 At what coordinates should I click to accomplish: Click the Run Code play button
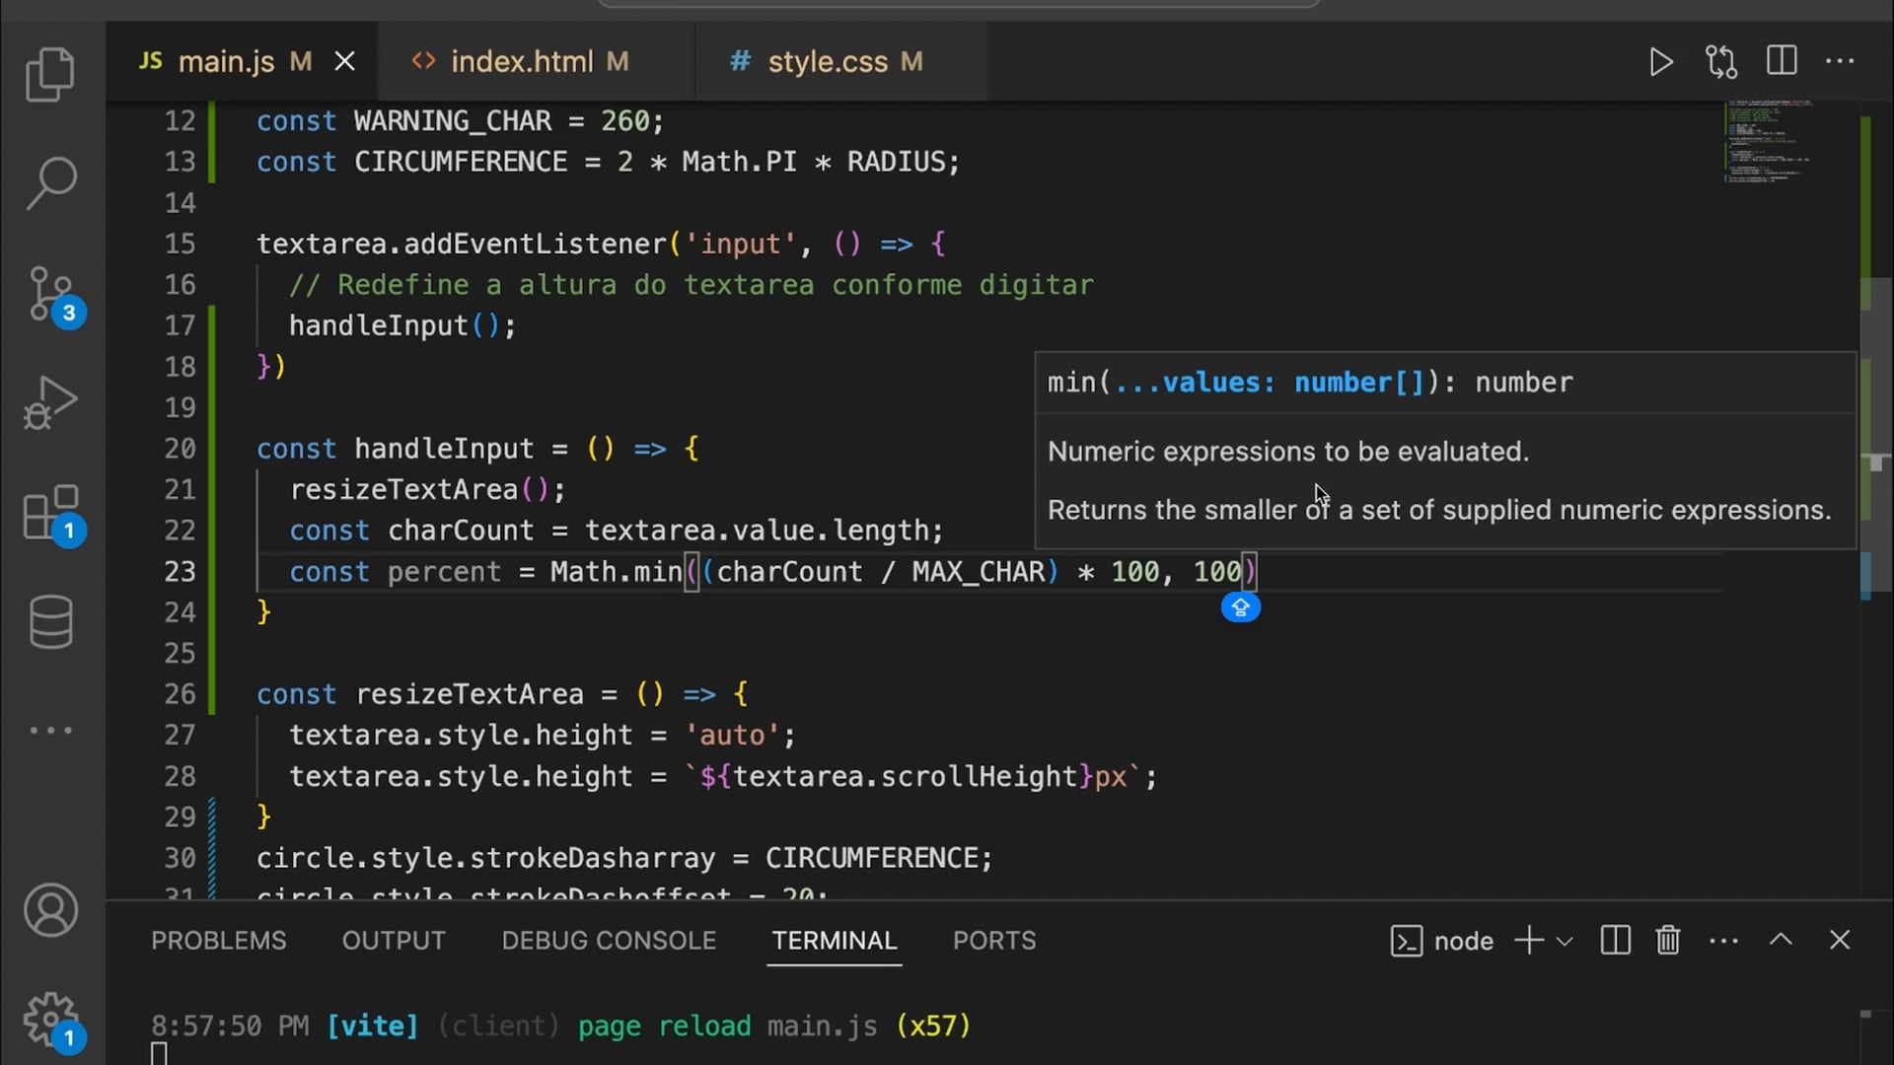1661,62
